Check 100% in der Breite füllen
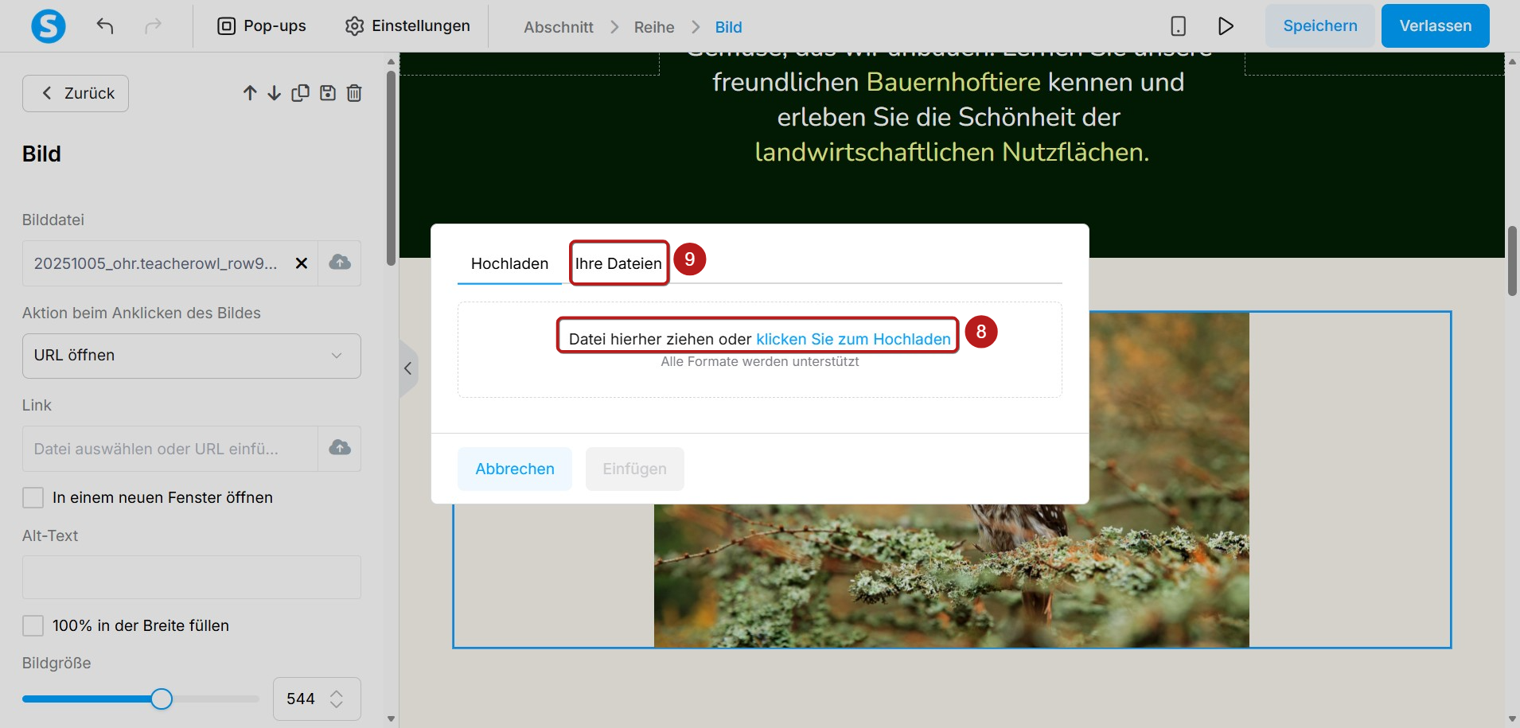 tap(33, 626)
